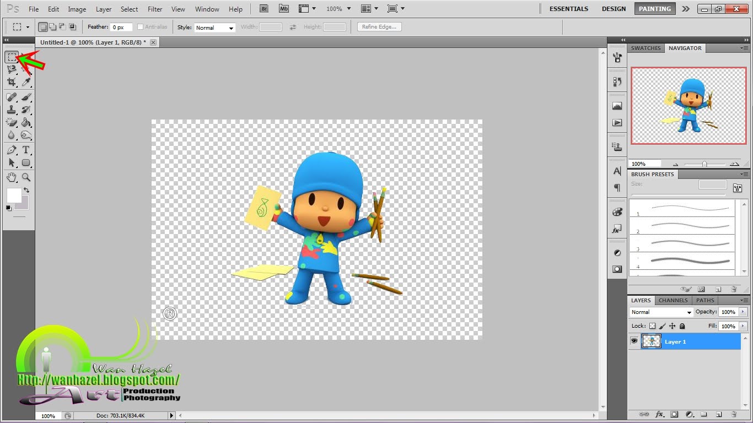Hide Layer 1 with eye icon

[x=634, y=341]
